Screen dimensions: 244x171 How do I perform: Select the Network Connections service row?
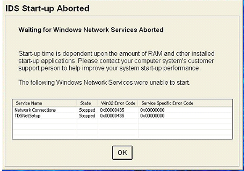coord(122,110)
